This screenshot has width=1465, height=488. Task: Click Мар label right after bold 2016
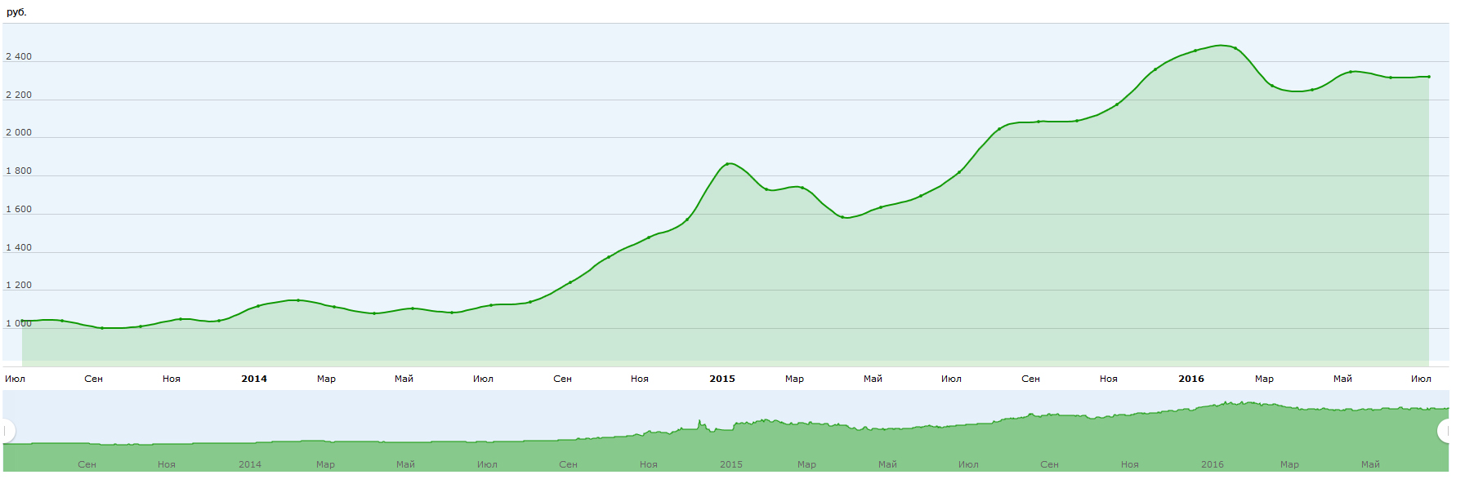[1264, 379]
